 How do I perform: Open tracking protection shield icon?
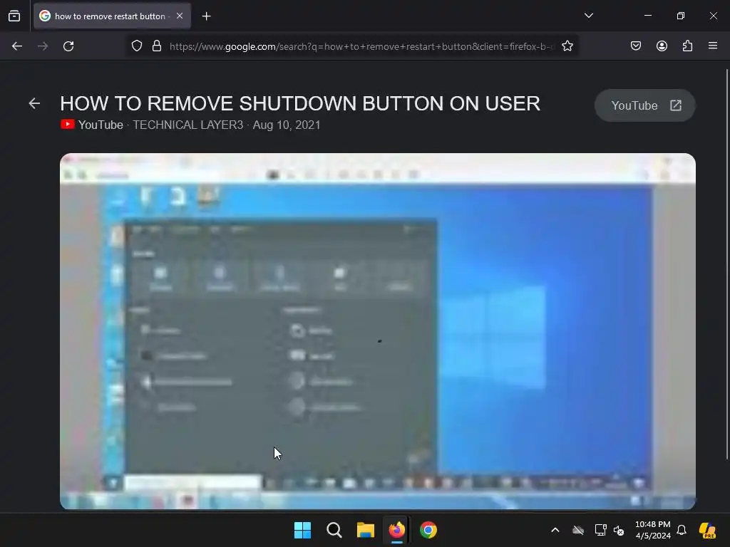(136, 46)
